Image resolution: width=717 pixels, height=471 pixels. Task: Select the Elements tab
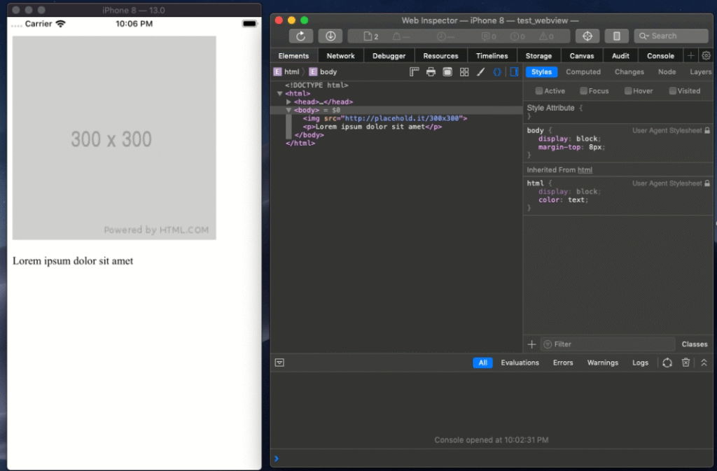(x=293, y=56)
